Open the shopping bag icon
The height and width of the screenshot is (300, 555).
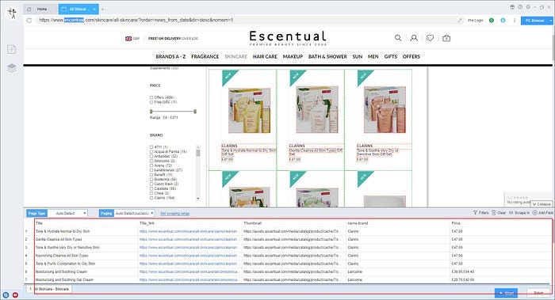(446, 38)
